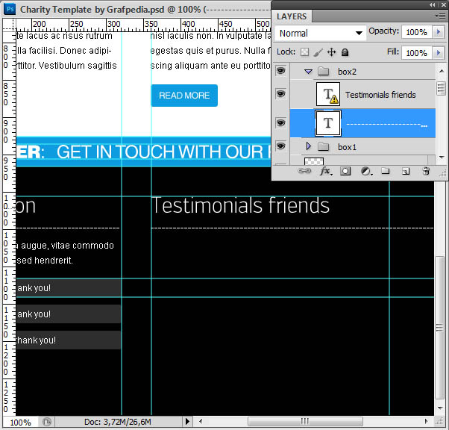Click the selected T layer thumbnail
The width and height of the screenshot is (449, 430).
(x=328, y=123)
